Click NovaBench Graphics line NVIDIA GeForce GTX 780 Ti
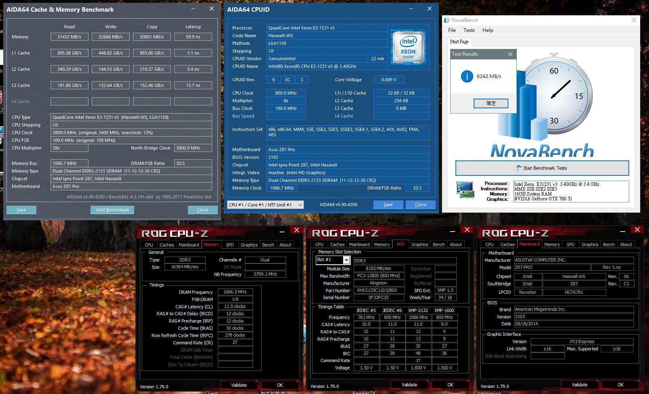This screenshot has height=394, width=649. 543,199
